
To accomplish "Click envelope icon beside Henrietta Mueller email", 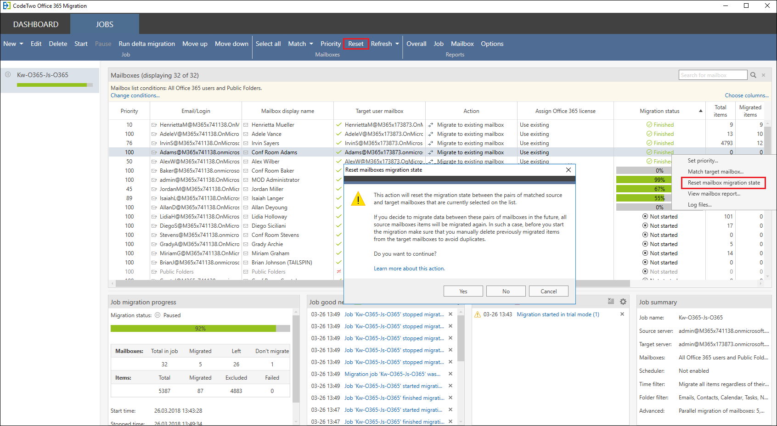I will click(154, 124).
